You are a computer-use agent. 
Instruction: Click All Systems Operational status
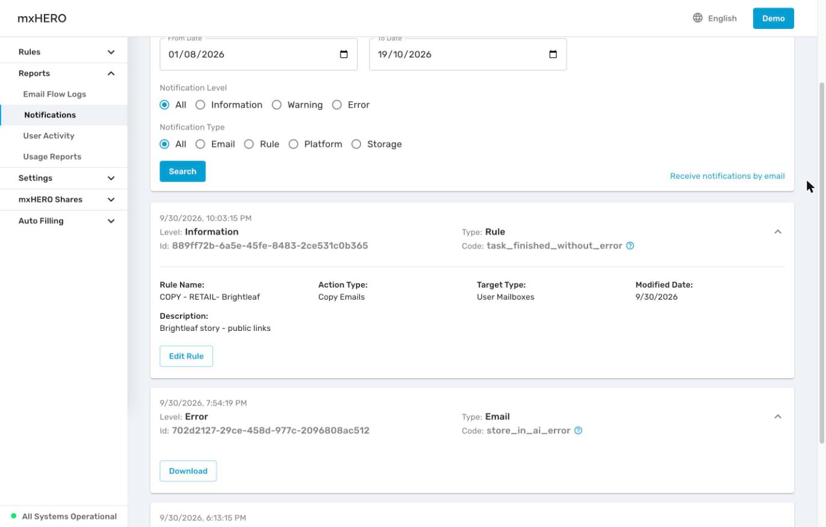63,516
